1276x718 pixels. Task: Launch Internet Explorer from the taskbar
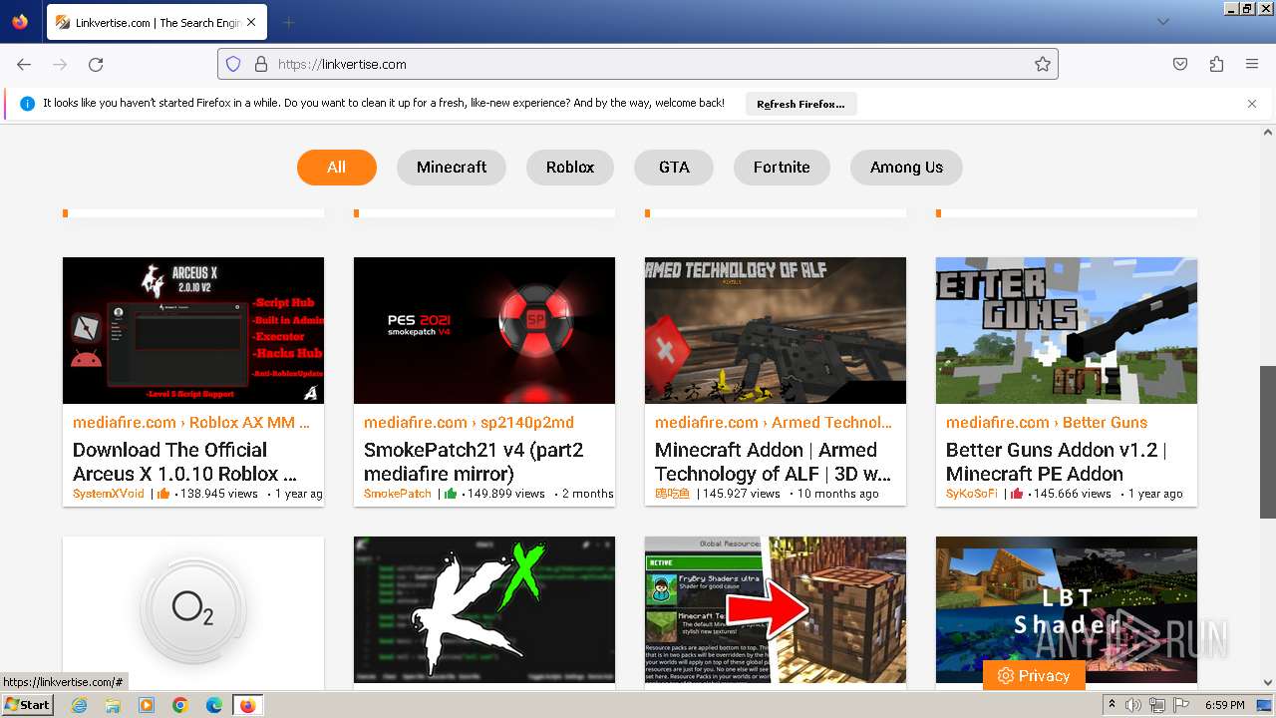[x=79, y=705]
